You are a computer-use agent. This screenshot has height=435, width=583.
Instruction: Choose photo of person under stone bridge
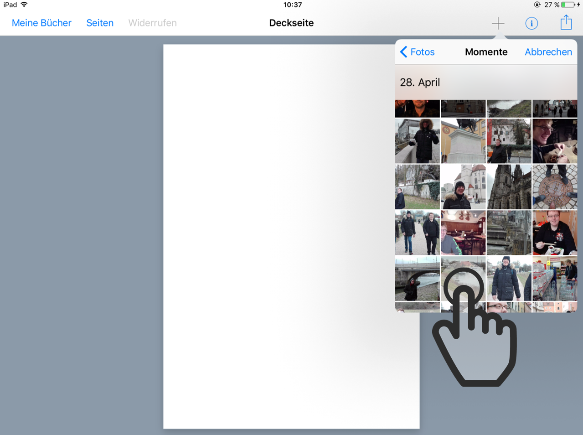pos(417,279)
